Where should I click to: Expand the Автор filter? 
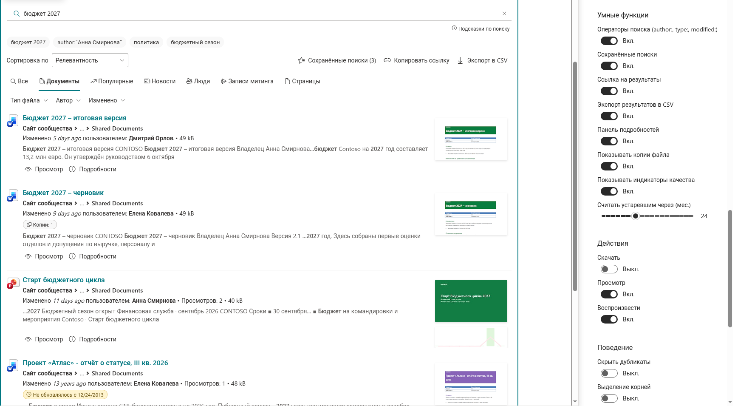[x=68, y=100]
